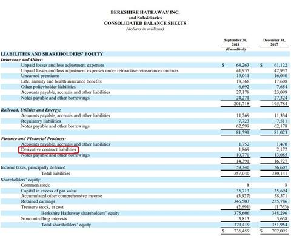Select the subtotal 201,718
Screen dimensions: 291x247
click(x=241, y=104)
